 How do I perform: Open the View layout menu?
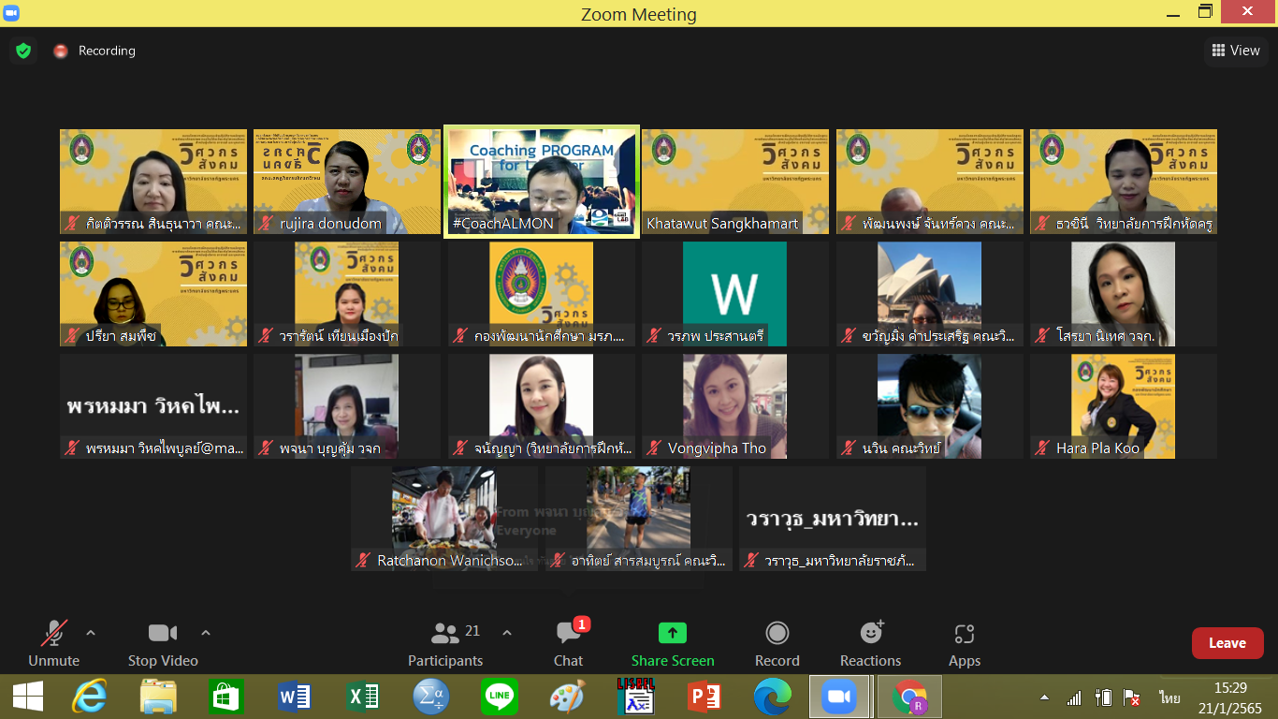coord(1236,51)
